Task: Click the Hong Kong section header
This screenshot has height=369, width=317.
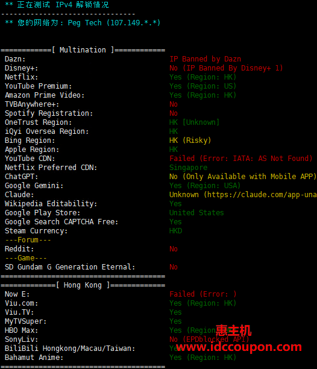Action: pos(83,285)
